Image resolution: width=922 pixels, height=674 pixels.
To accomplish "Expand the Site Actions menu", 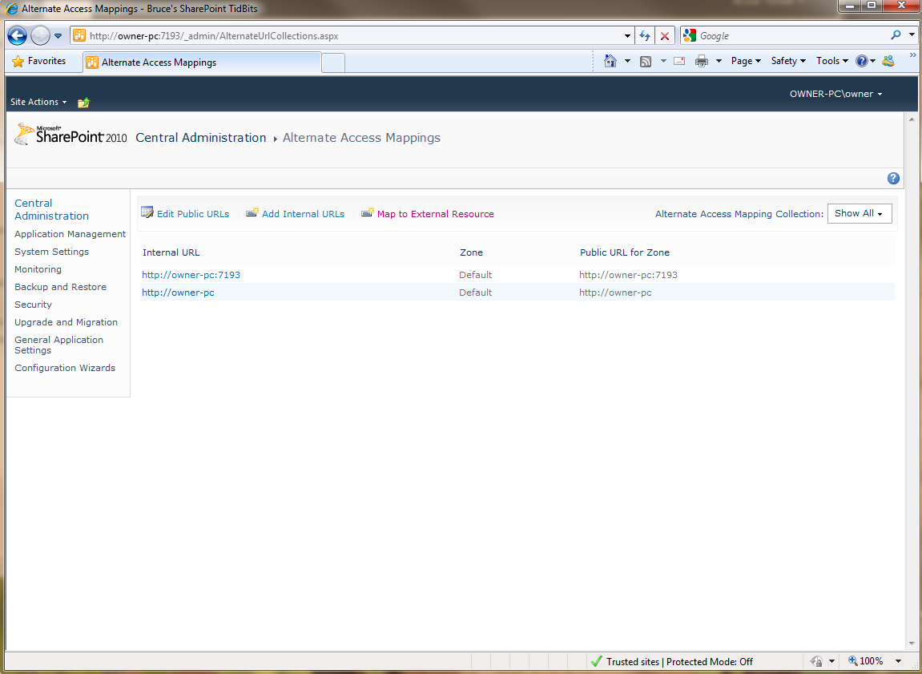I will click(38, 102).
